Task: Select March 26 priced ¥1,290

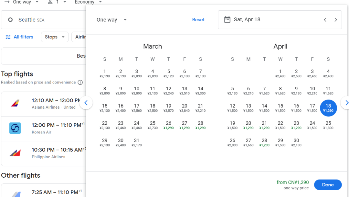Action: 168,125
